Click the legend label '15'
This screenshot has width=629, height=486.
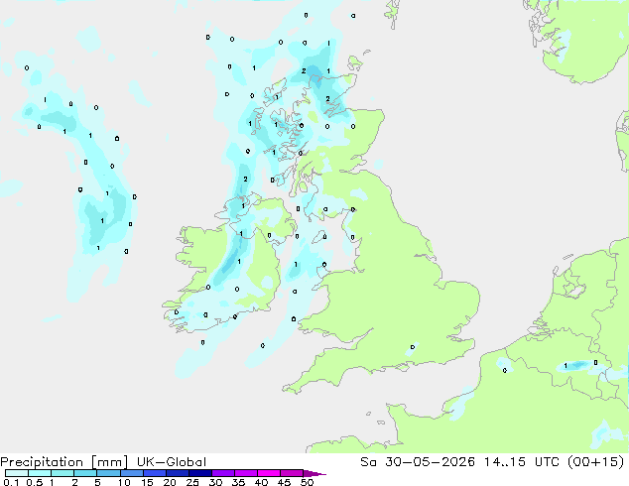pyautogui.click(x=147, y=482)
